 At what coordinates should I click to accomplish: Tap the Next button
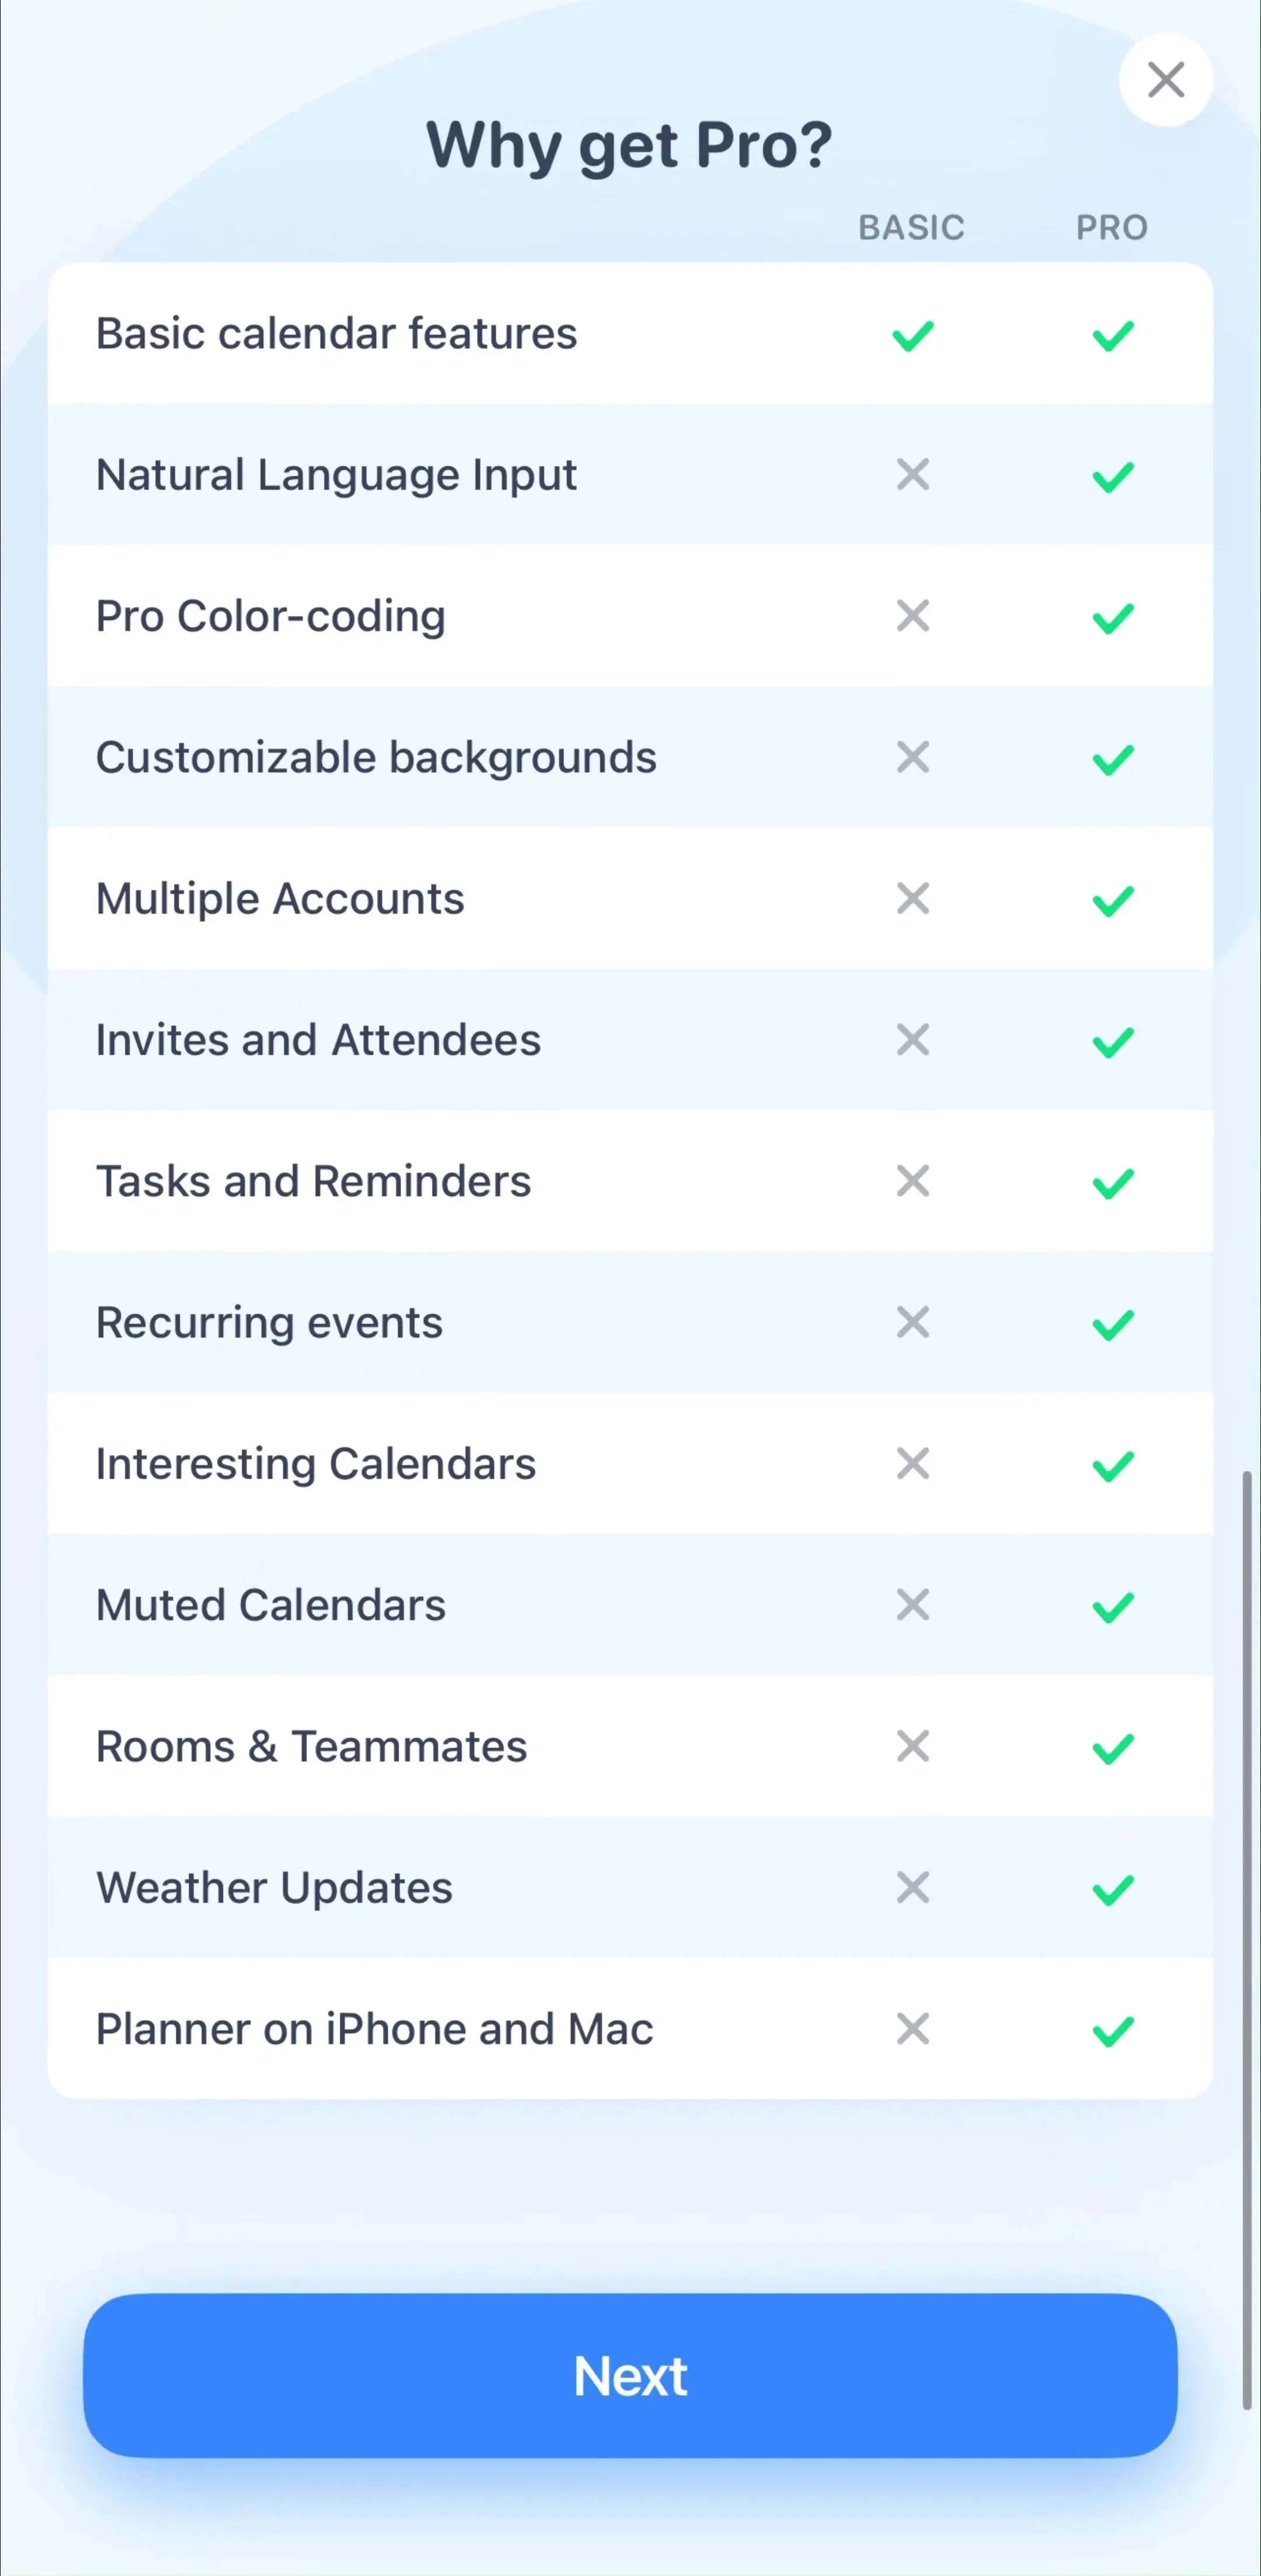click(x=630, y=2375)
